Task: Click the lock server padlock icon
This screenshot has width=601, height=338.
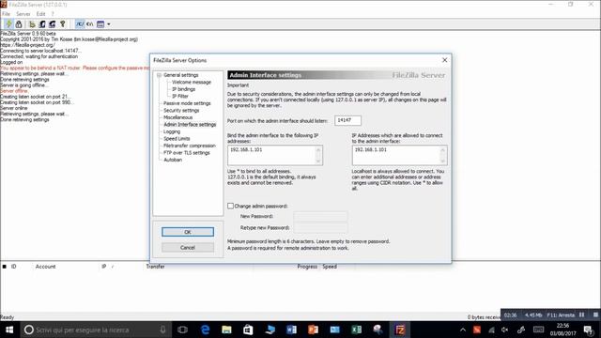Action: (x=19, y=24)
